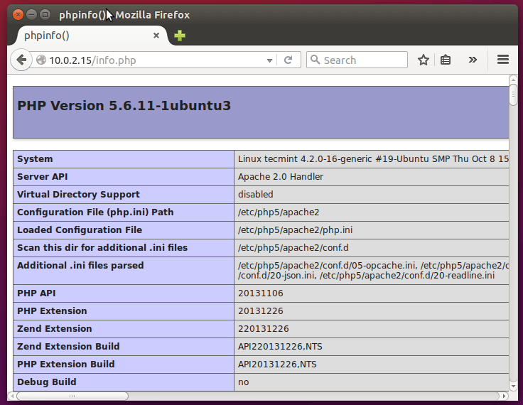
Task: Click the PHP Version 5.6.11-1ubuntu3 heading
Action: tap(124, 105)
